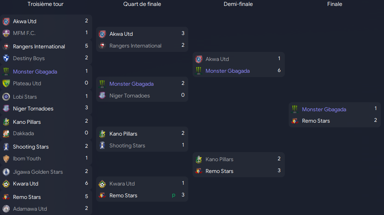
Task: Open Kano Pillars in Demi-finale match
Action: point(219,159)
